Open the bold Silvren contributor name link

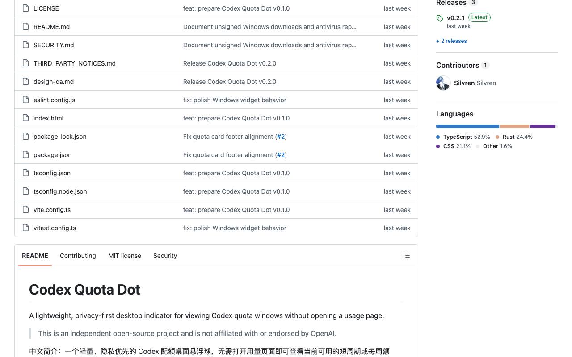point(464,83)
